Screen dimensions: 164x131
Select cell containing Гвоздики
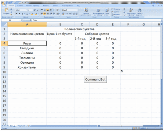pos(27,48)
